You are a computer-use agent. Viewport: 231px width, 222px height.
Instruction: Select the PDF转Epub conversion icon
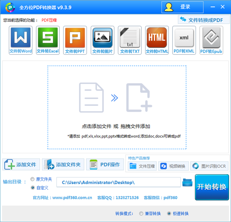click(x=211, y=40)
